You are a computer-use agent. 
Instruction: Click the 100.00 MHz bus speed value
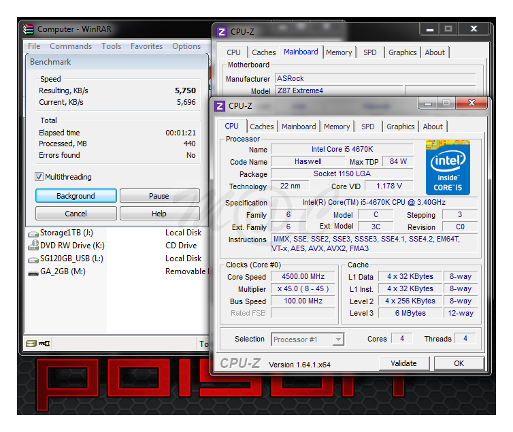coord(303,301)
